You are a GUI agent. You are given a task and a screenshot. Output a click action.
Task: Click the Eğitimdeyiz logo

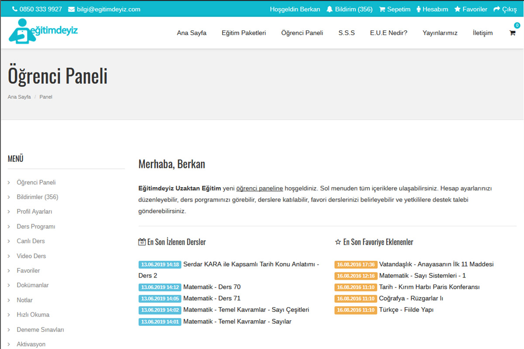(x=43, y=31)
